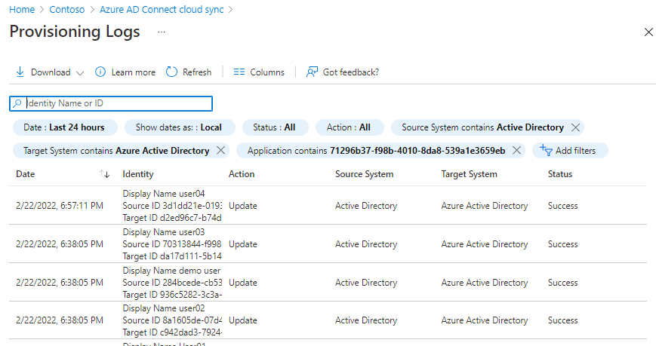Viewport: 656px width, 346px height.
Task: Open the Date Last 24 hours filter
Action: click(x=64, y=127)
